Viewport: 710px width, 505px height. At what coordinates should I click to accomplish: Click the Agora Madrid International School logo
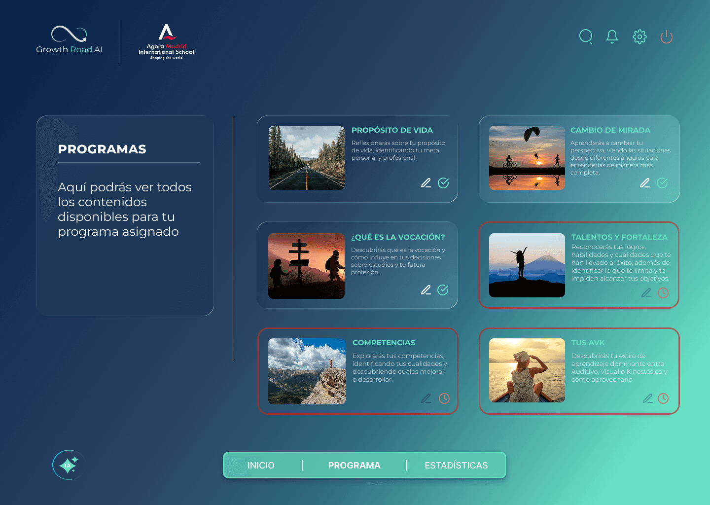pyautogui.click(x=166, y=42)
